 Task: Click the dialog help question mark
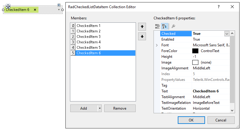(x=218, y=7)
